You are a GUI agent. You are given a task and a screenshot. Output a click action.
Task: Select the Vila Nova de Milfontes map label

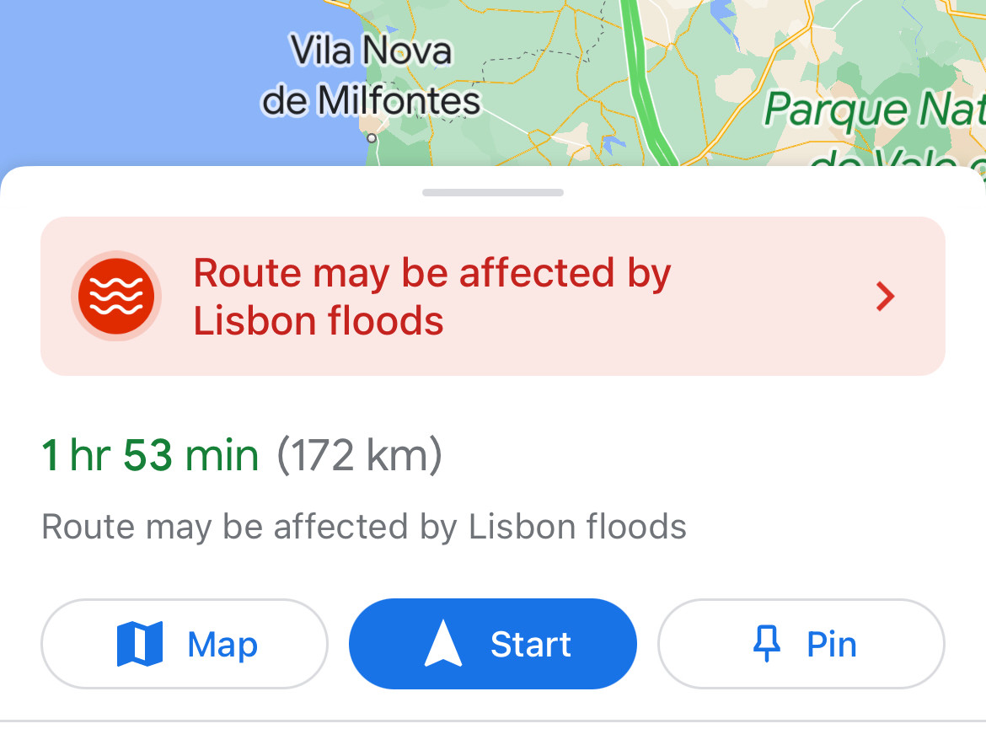click(x=371, y=76)
